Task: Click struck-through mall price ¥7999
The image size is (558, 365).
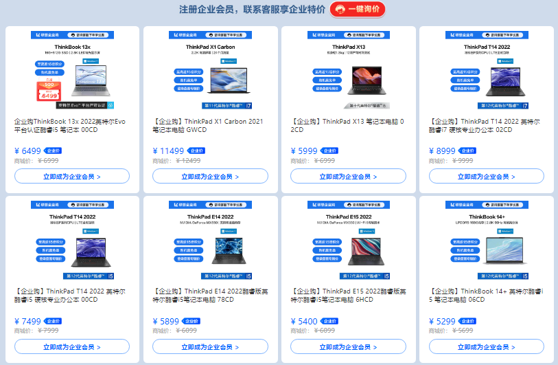Action: [48, 331]
